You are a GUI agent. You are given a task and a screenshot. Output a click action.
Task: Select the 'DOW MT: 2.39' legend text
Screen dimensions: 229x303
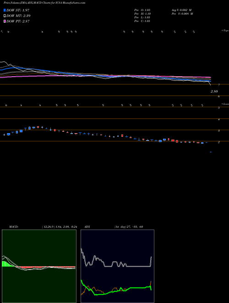click(18, 16)
